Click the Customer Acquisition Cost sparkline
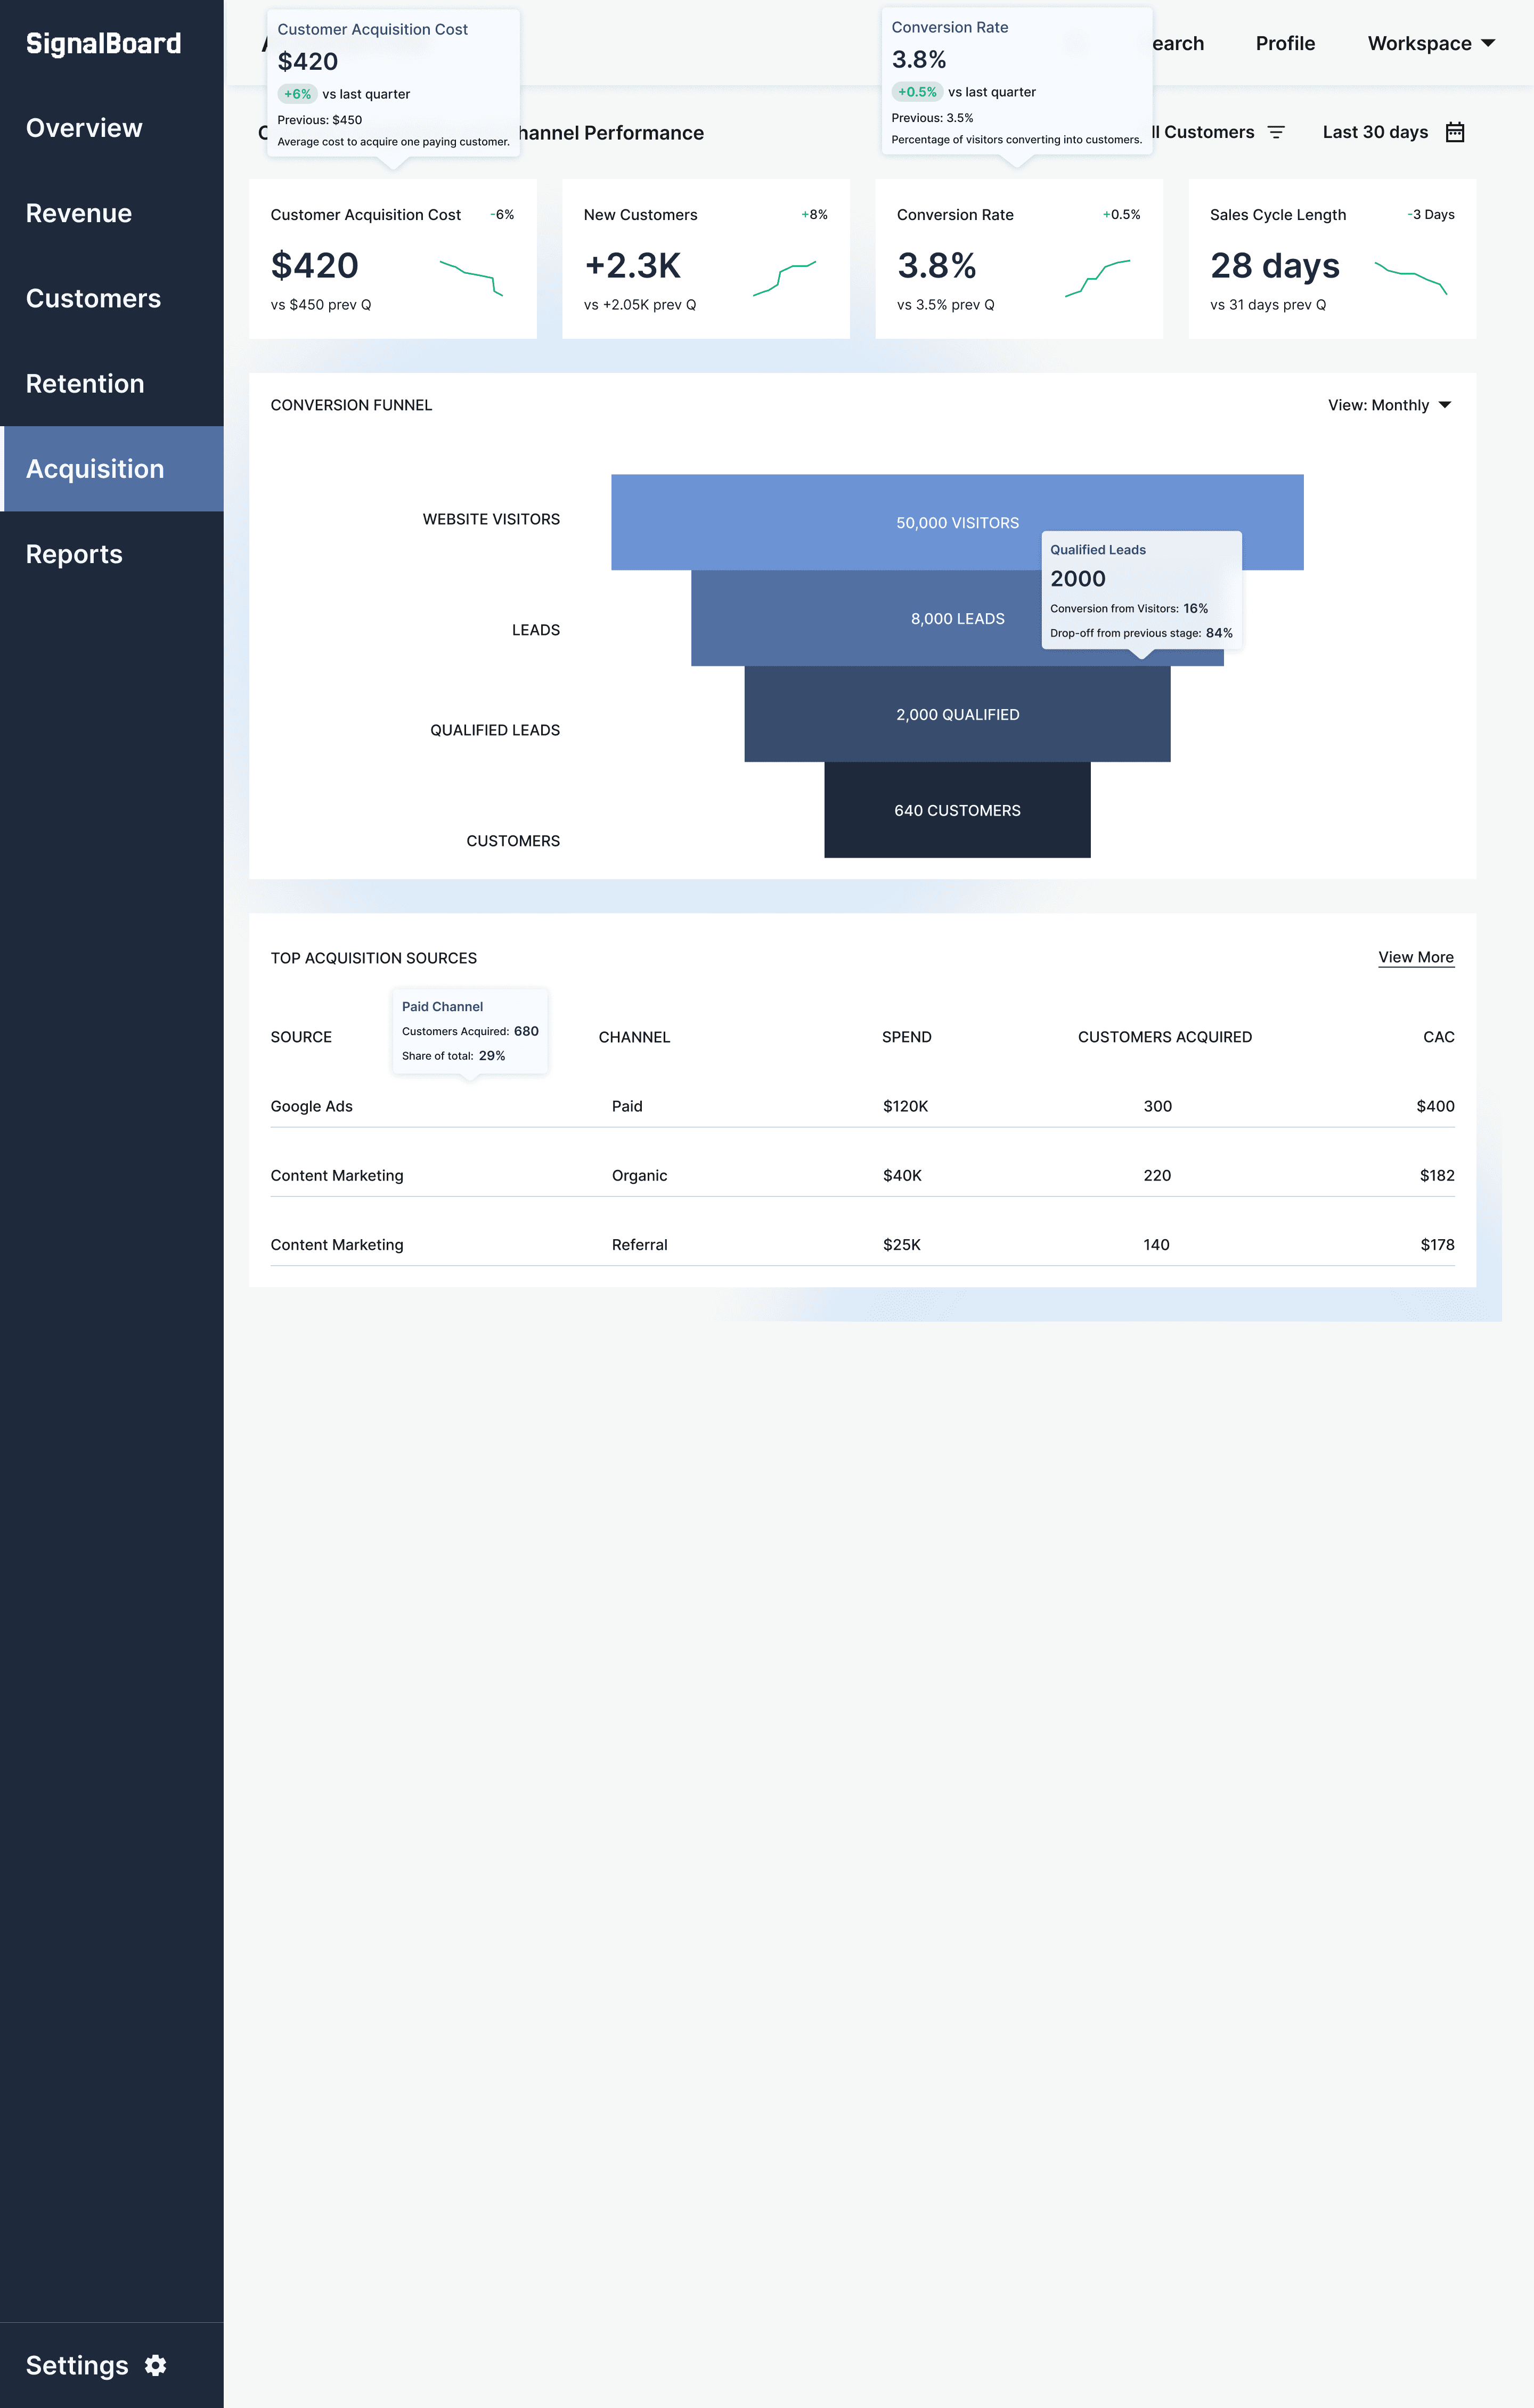Screen dimensions: 1534x2408 [470, 277]
